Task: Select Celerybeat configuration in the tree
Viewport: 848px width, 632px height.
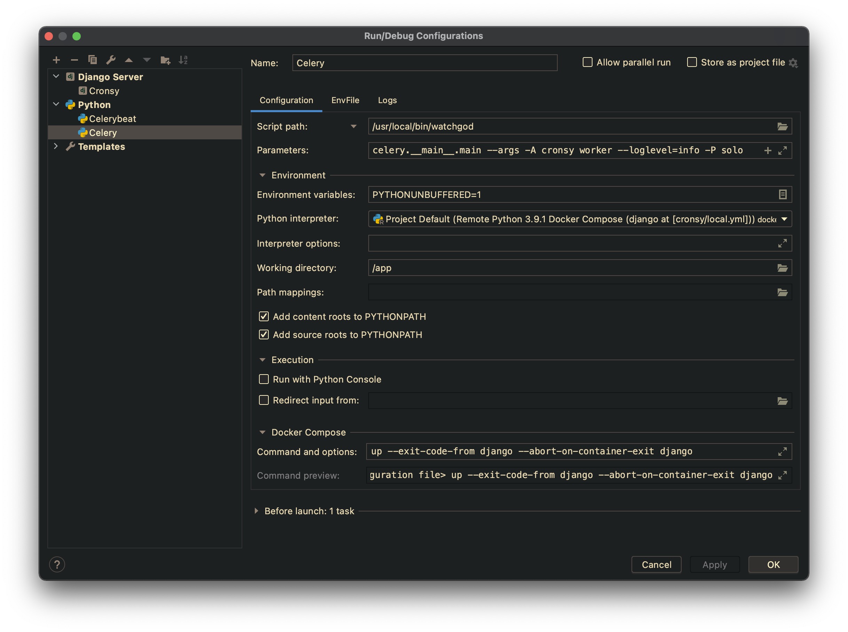Action: click(x=112, y=119)
